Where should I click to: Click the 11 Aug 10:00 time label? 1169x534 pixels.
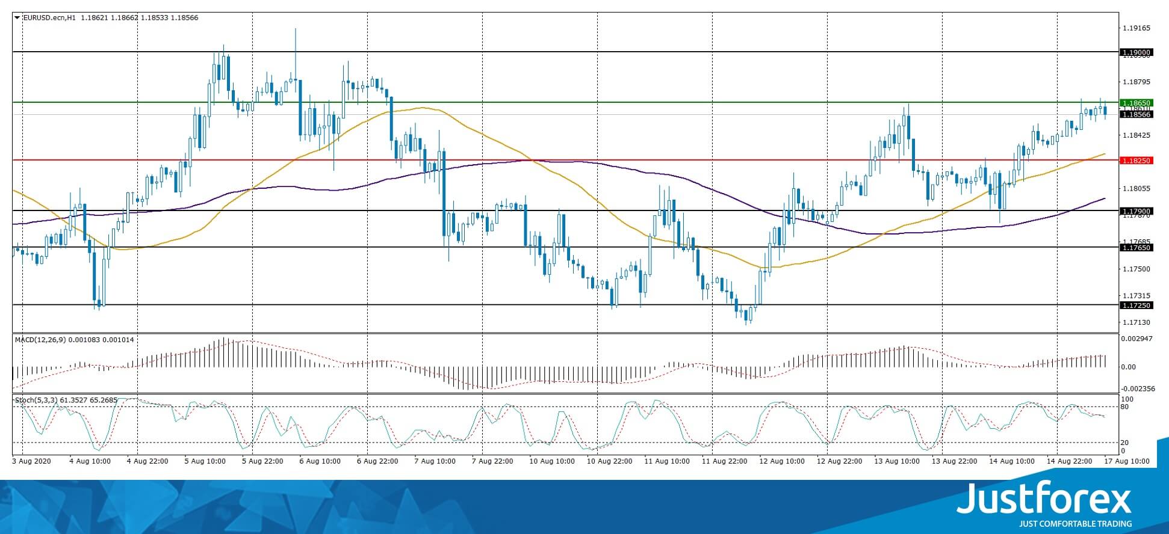[x=666, y=461]
